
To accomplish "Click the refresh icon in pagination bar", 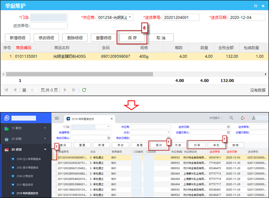I will (x=84, y=90).
